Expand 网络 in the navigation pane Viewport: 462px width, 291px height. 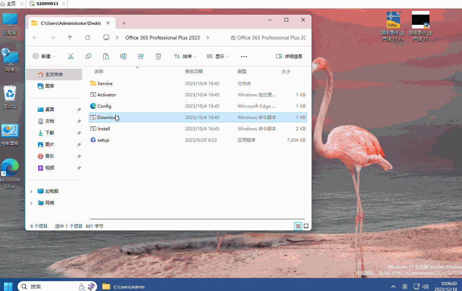[31, 203]
